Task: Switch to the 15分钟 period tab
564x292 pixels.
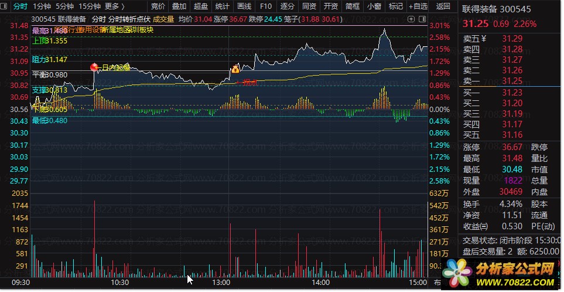Action: 90,6
